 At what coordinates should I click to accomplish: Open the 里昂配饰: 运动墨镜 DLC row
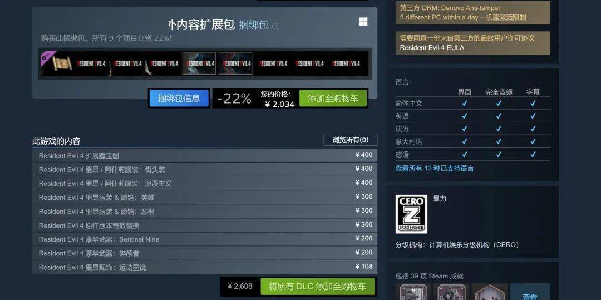click(x=205, y=267)
